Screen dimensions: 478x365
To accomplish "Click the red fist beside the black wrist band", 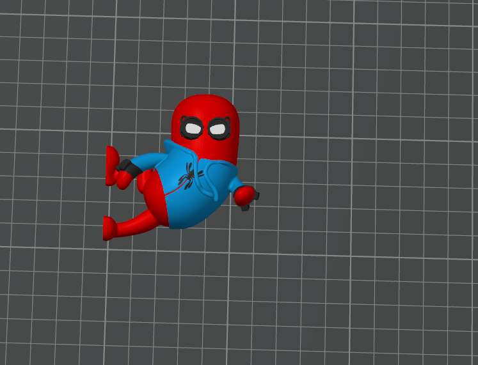I will (x=122, y=179).
